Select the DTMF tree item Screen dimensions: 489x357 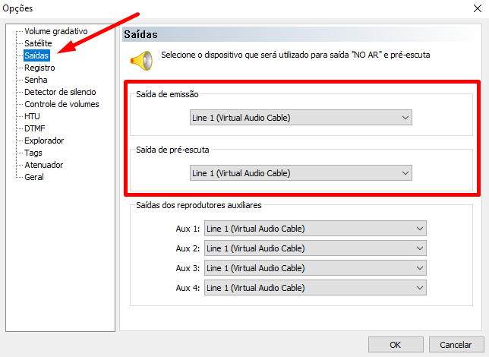tap(35, 128)
